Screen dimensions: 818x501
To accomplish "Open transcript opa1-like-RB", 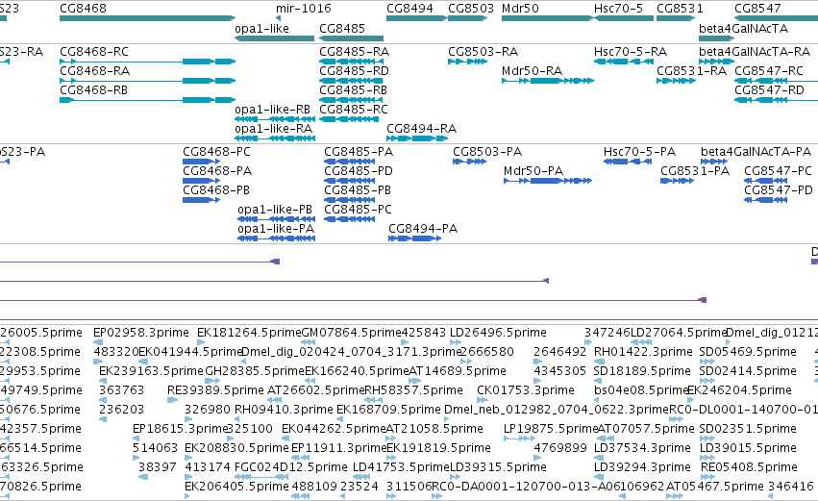I will 272,110.
